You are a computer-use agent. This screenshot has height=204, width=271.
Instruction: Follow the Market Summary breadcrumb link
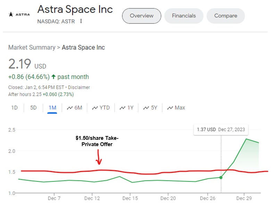coord(32,47)
